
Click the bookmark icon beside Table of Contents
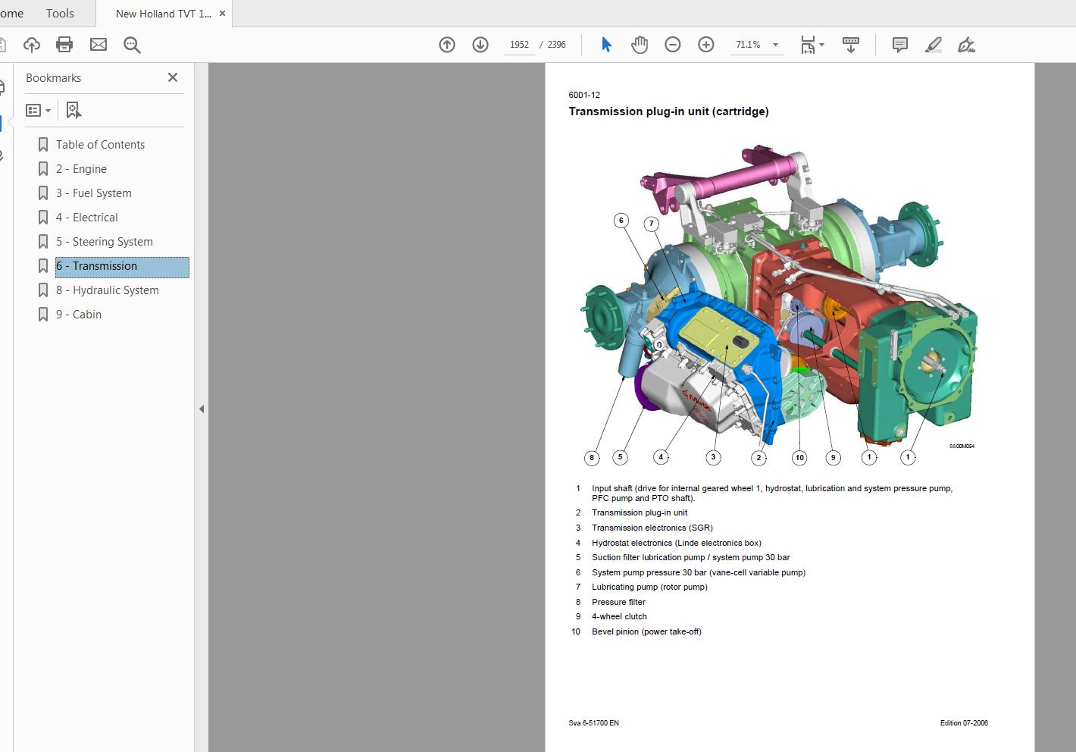[43, 145]
